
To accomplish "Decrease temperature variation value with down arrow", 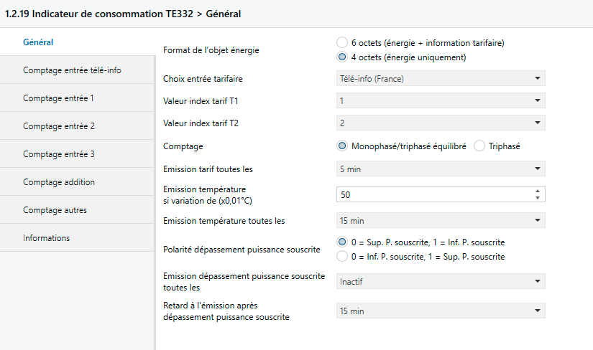I will [x=538, y=198].
